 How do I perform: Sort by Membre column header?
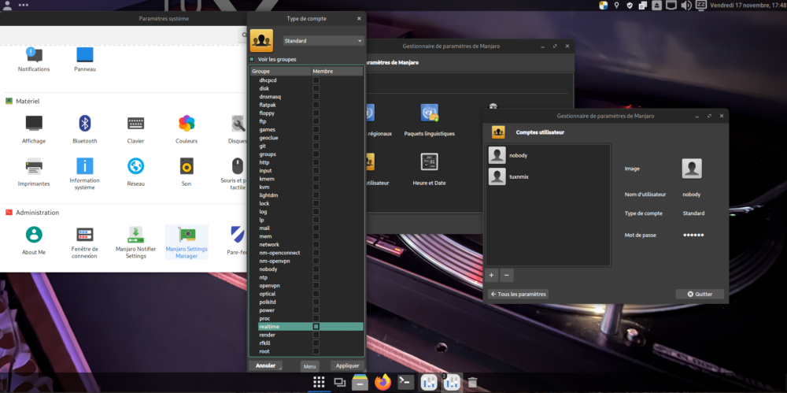click(337, 72)
